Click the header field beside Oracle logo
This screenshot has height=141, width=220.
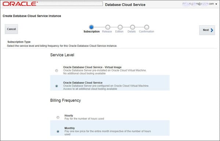click(x=70, y=4)
